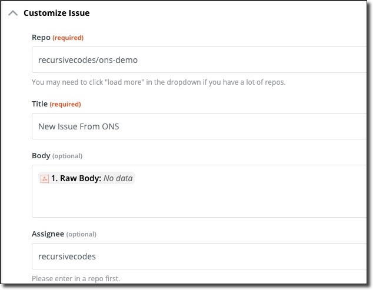
Task: Click the required tag beside Repo
Action: tap(68, 38)
